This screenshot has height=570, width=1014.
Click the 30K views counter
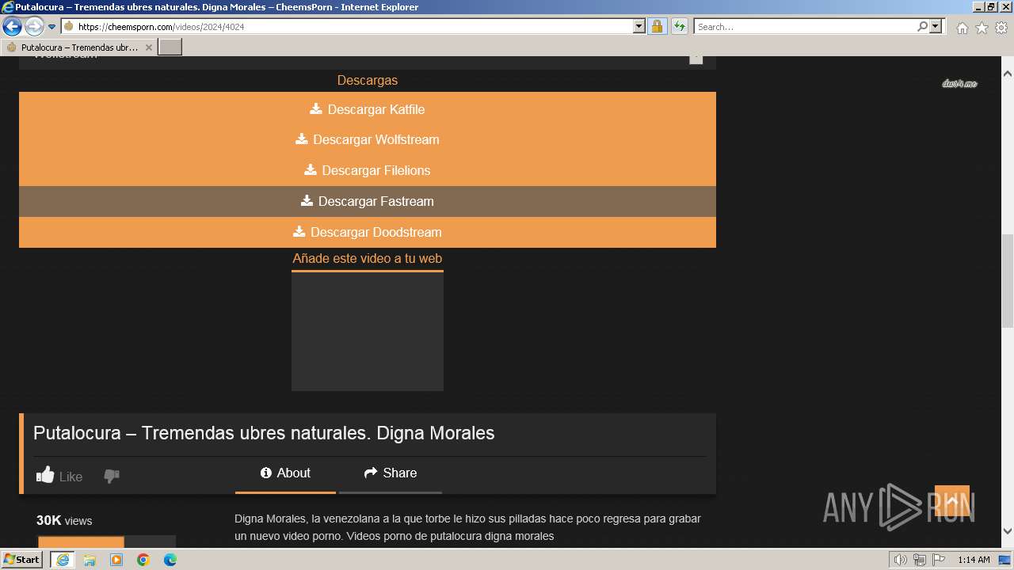pyautogui.click(x=64, y=520)
